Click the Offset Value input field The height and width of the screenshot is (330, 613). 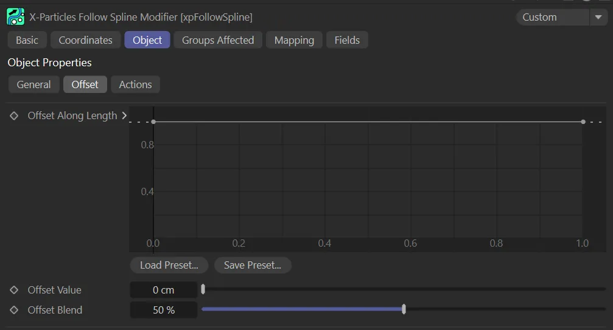coord(163,290)
